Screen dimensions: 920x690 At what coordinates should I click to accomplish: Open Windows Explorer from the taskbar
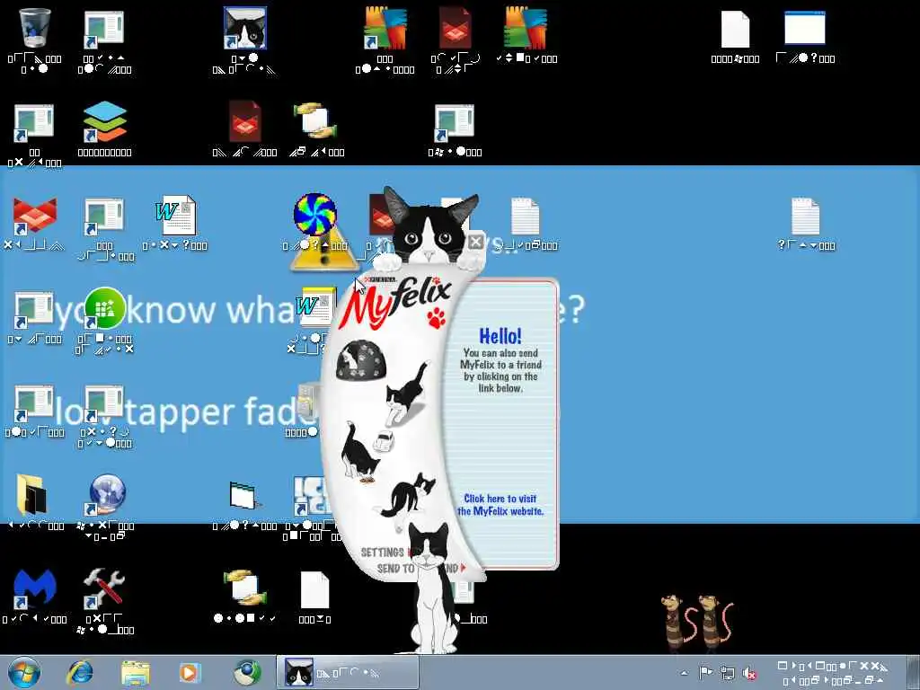(x=135, y=673)
